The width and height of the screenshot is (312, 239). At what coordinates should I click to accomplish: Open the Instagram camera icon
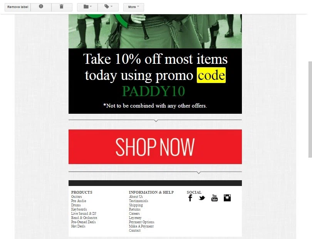(227, 198)
